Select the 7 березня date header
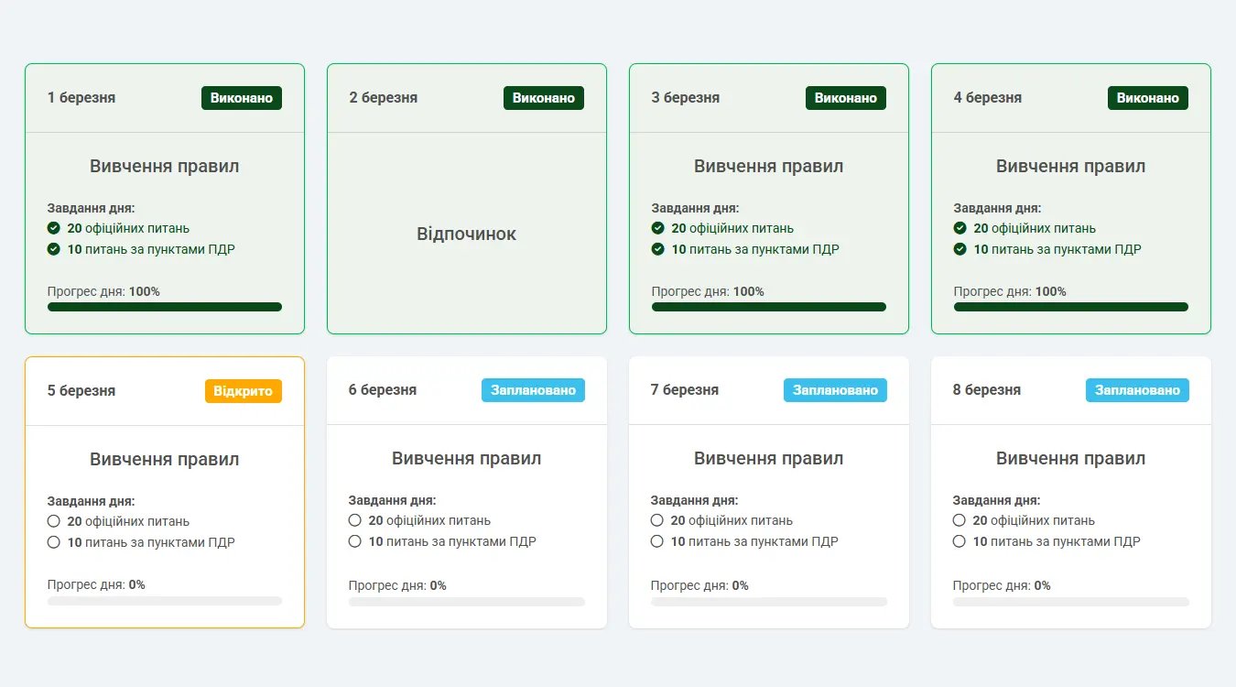The image size is (1236, 687). tap(684, 390)
